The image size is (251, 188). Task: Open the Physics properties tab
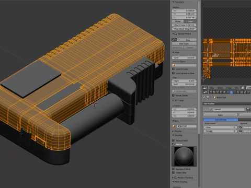pos(248,92)
